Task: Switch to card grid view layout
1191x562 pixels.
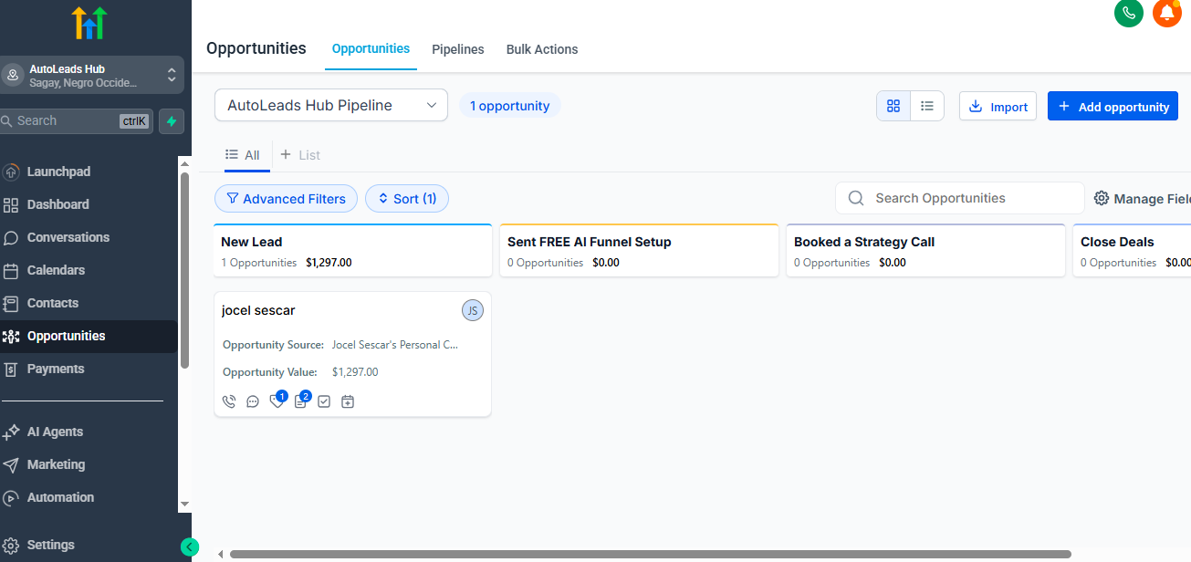Action: pos(893,105)
